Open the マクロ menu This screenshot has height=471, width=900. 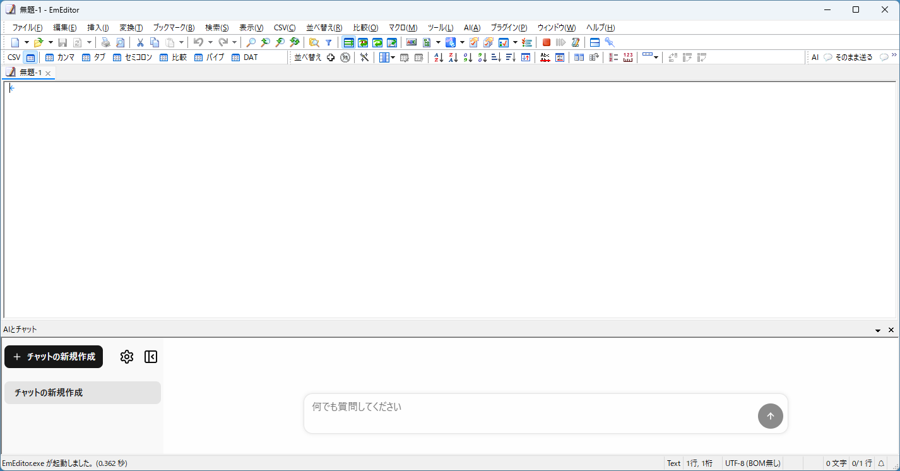coord(403,28)
